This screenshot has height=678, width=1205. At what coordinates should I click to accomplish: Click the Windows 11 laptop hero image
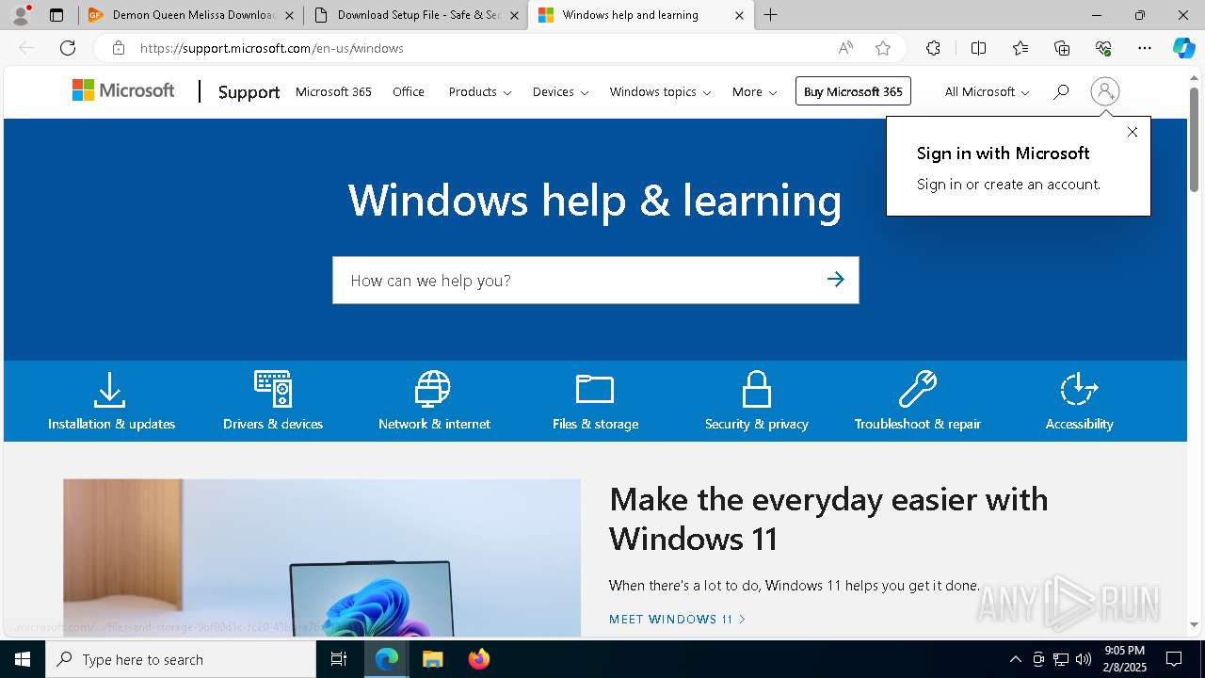click(x=322, y=557)
